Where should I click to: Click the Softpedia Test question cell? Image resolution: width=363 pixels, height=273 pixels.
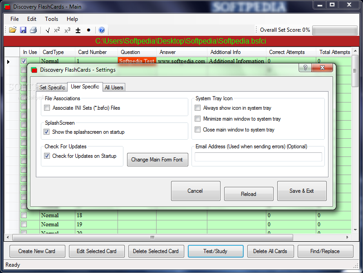(x=137, y=61)
